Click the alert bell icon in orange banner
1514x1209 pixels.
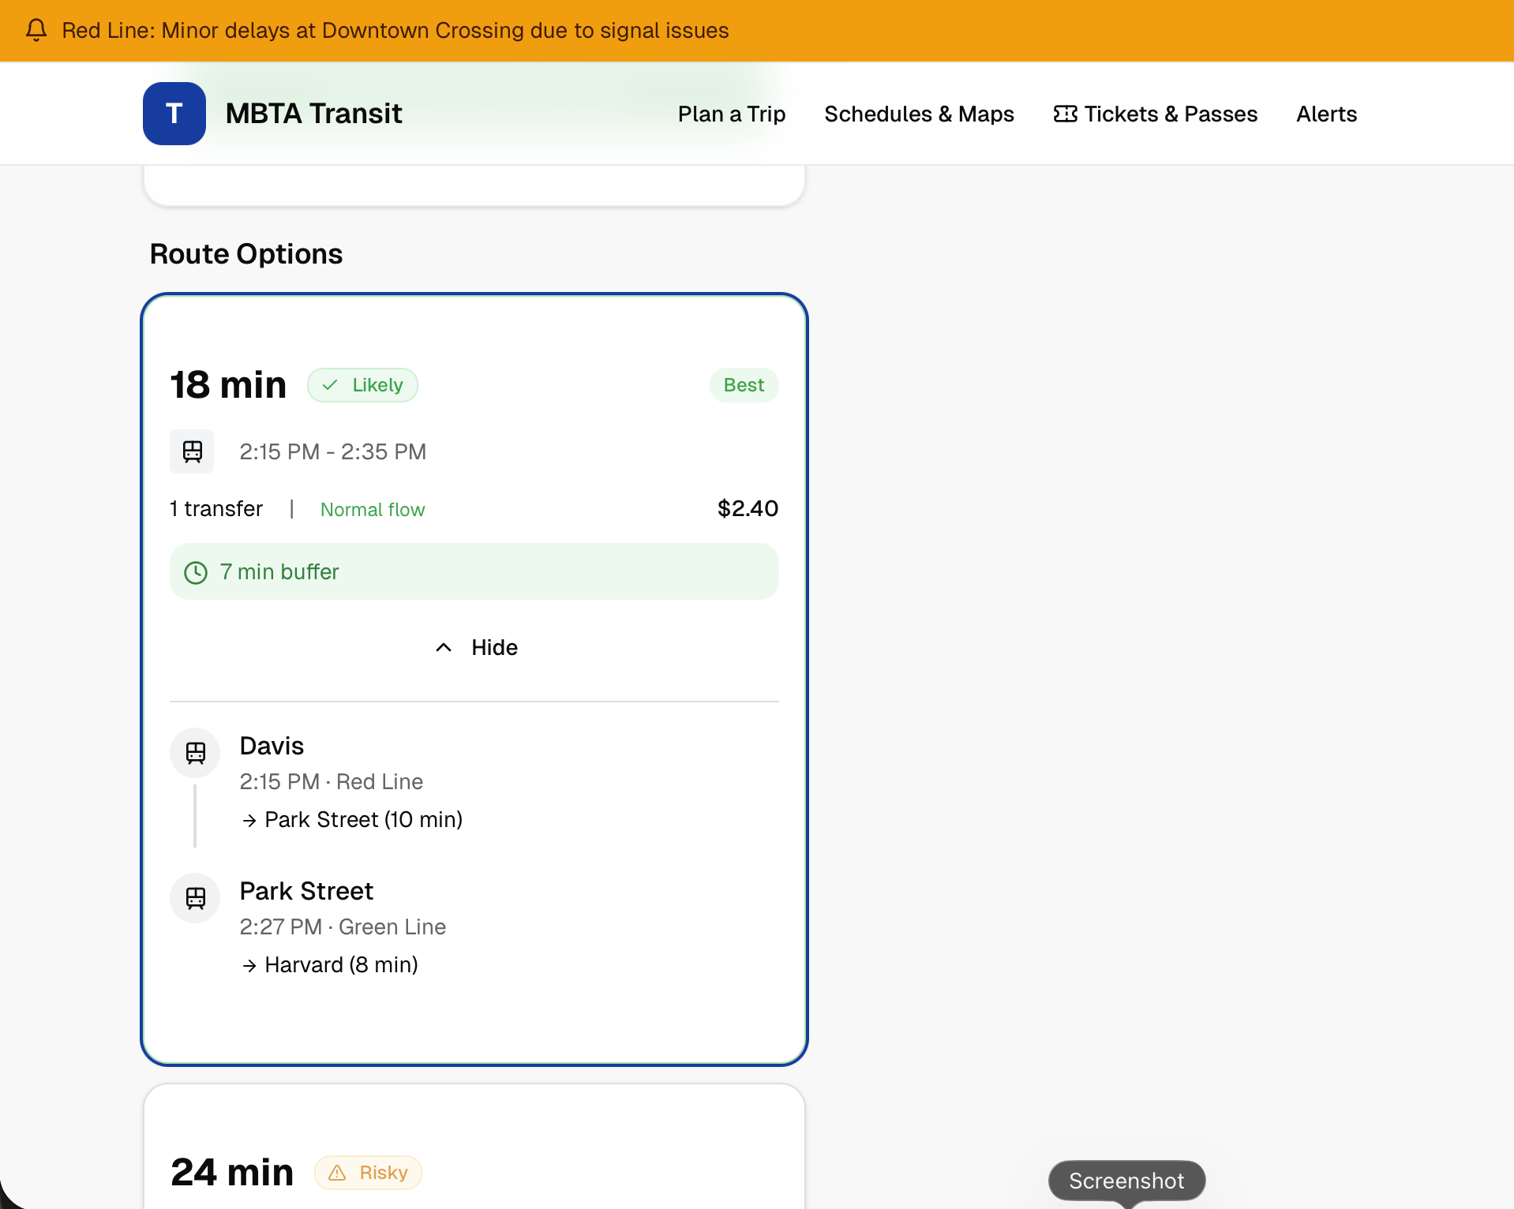coord(36,30)
